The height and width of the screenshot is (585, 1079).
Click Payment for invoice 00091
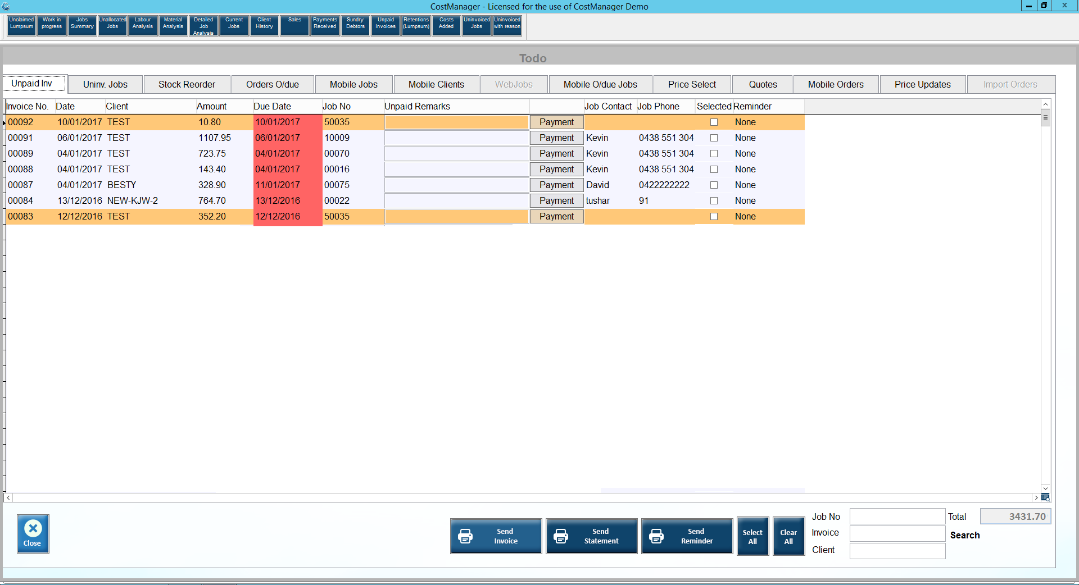[x=557, y=138]
